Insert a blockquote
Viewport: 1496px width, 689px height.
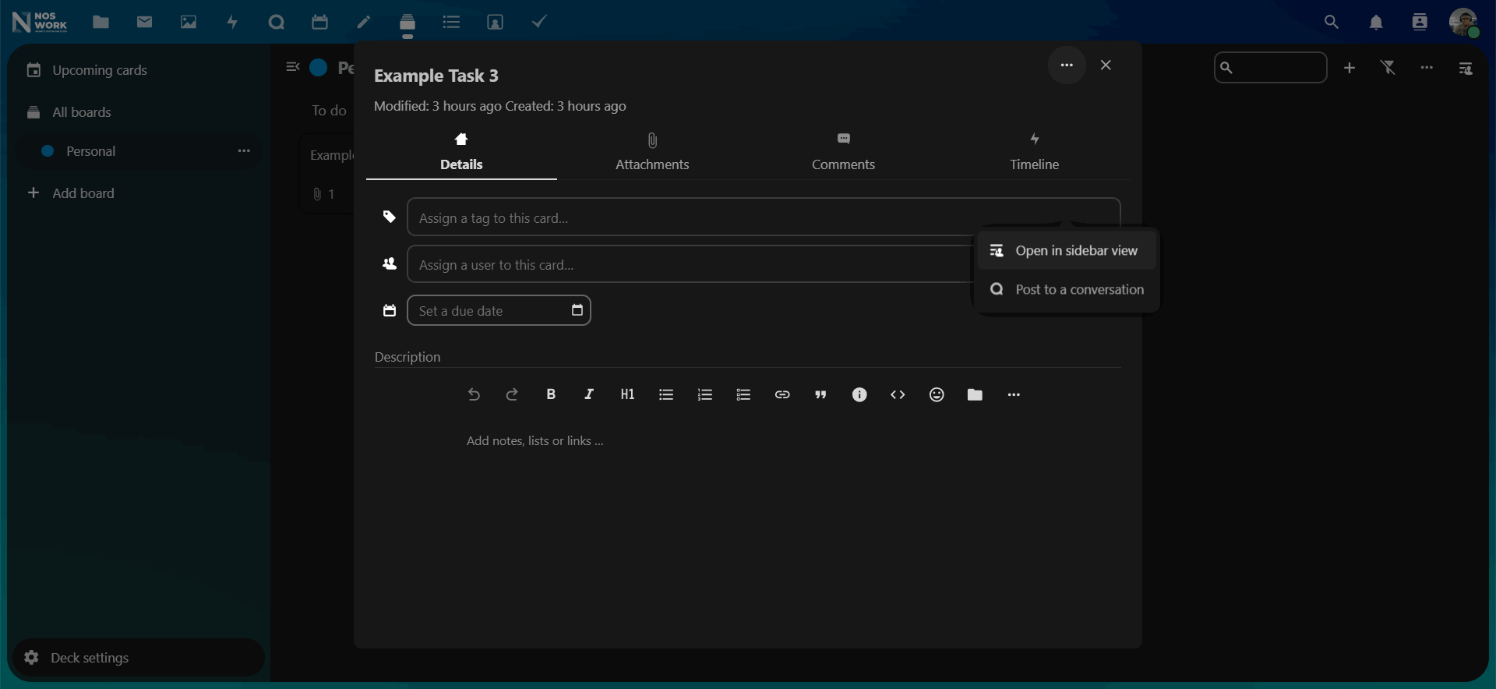820,395
